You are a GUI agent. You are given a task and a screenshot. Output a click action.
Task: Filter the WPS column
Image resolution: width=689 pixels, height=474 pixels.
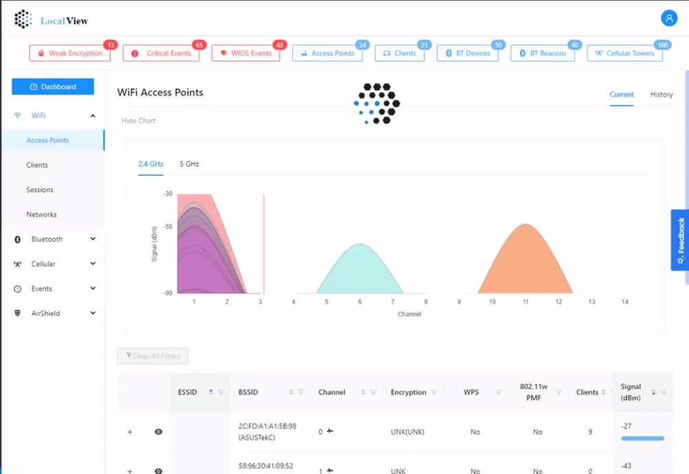tap(498, 392)
